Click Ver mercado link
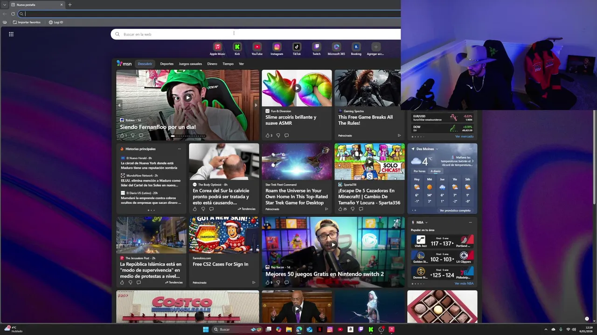This screenshot has width=597, height=335. pos(464,136)
